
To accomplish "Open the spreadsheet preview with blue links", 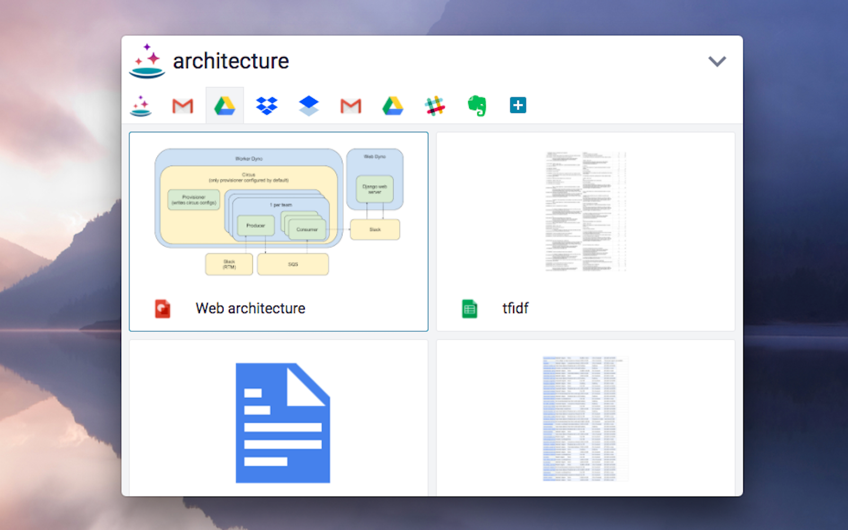I will point(586,418).
